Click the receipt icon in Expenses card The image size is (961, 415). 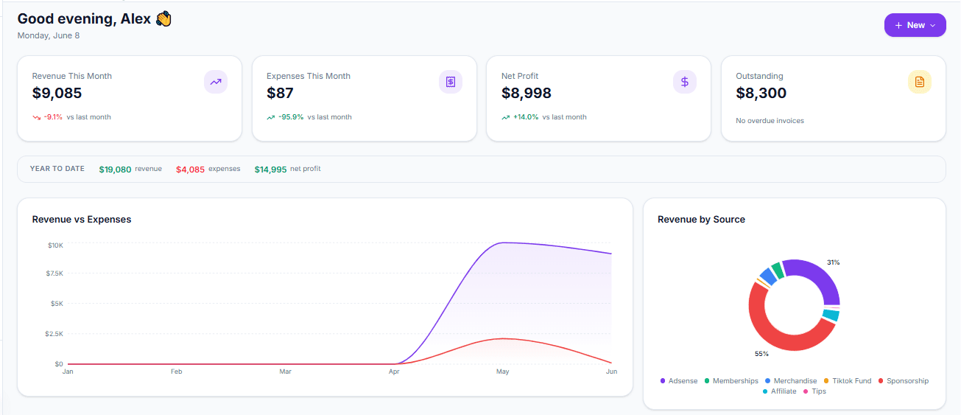pyautogui.click(x=451, y=82)
